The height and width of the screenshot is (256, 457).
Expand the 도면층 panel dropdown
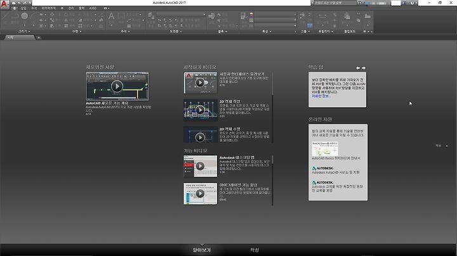point(175,31)
